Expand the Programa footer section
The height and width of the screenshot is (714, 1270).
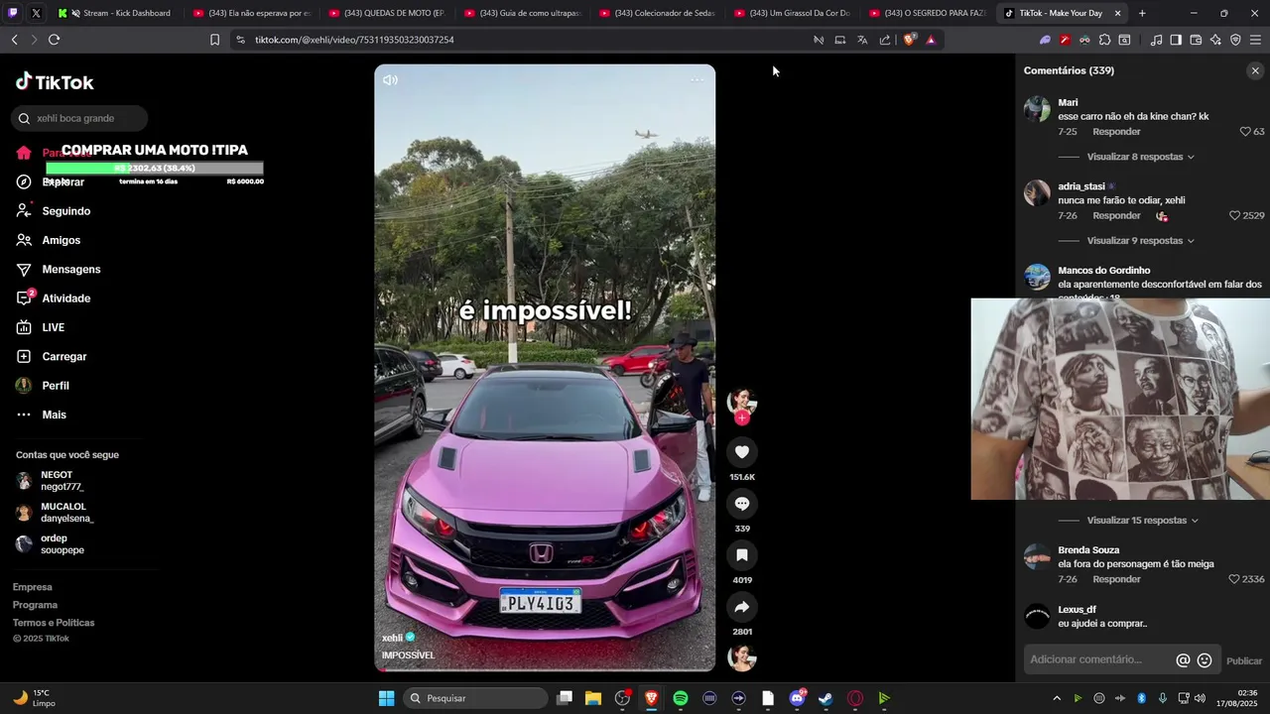(x=35, y=605)
